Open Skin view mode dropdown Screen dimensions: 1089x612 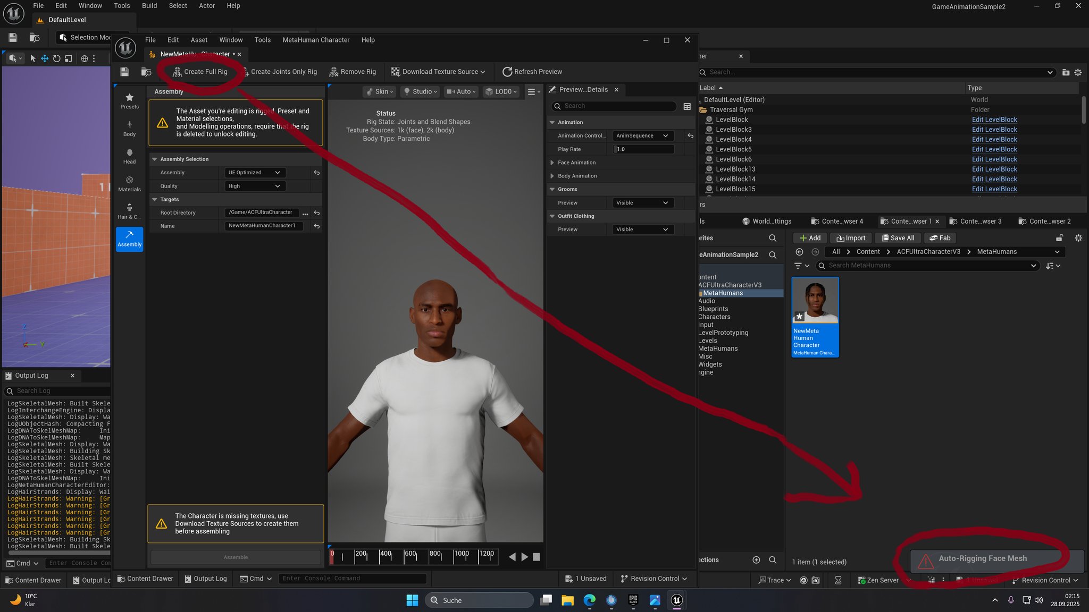click(380, 91)
